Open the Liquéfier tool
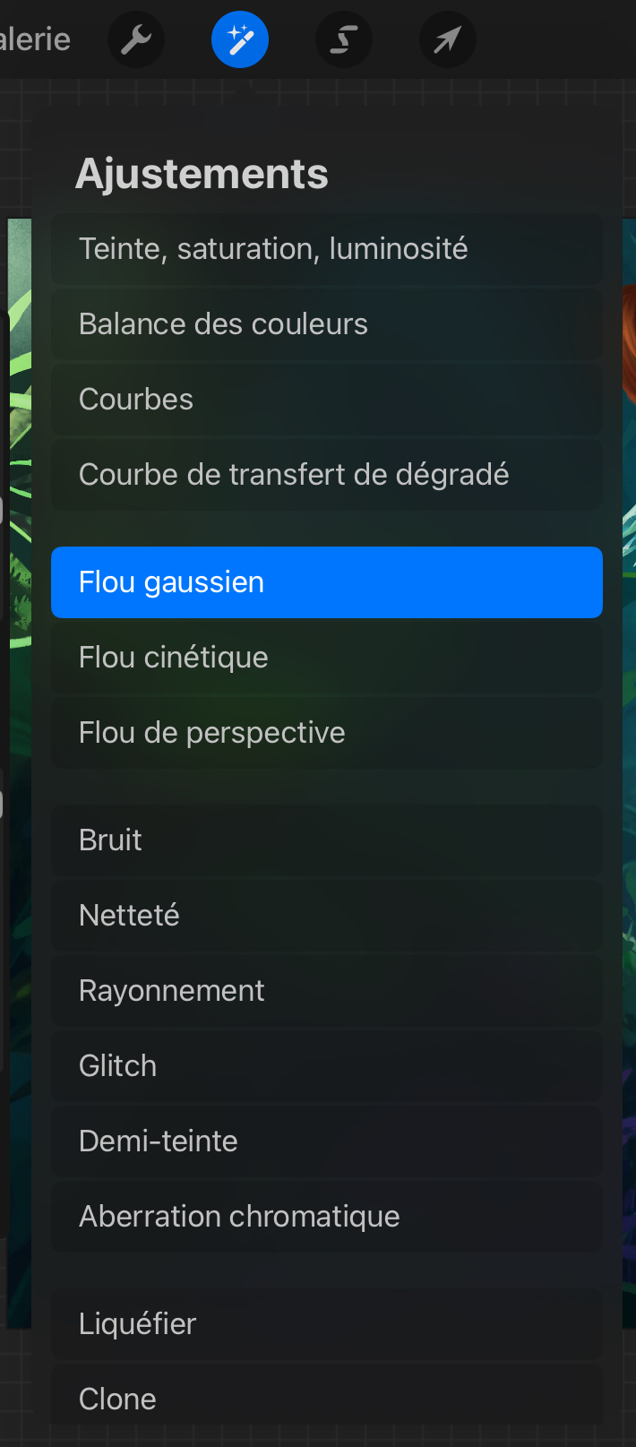Viewport: 636px width, 1447px height. 327,1324
